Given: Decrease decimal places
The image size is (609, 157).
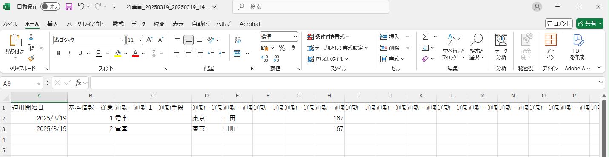Looking at the screenshot, I should pos(275,59).
